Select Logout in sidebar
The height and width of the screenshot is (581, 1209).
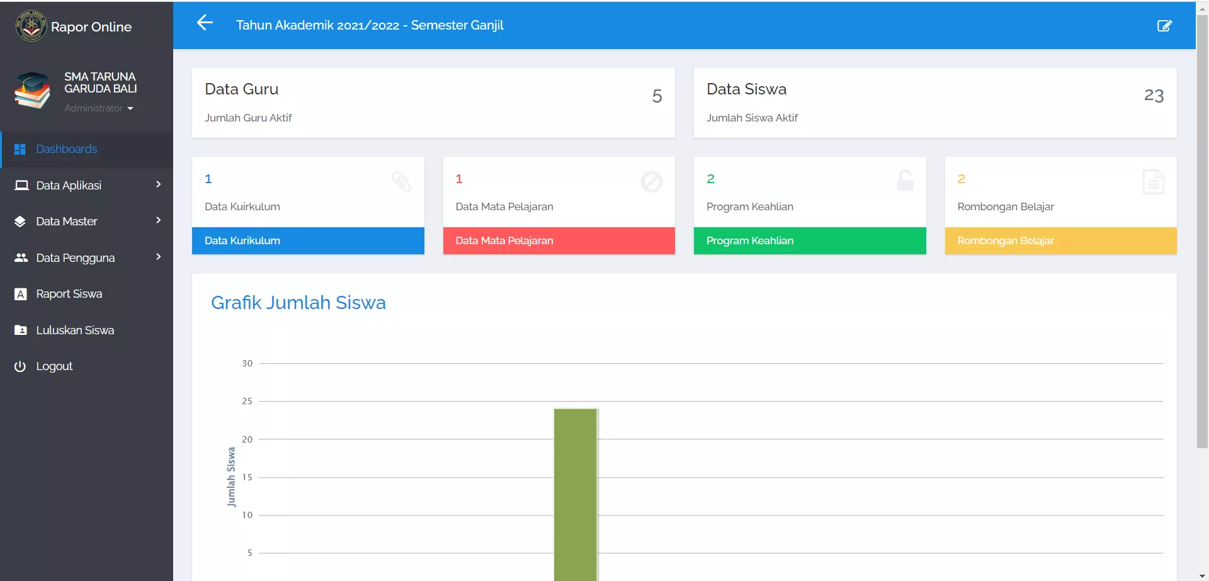click(87, 366)
